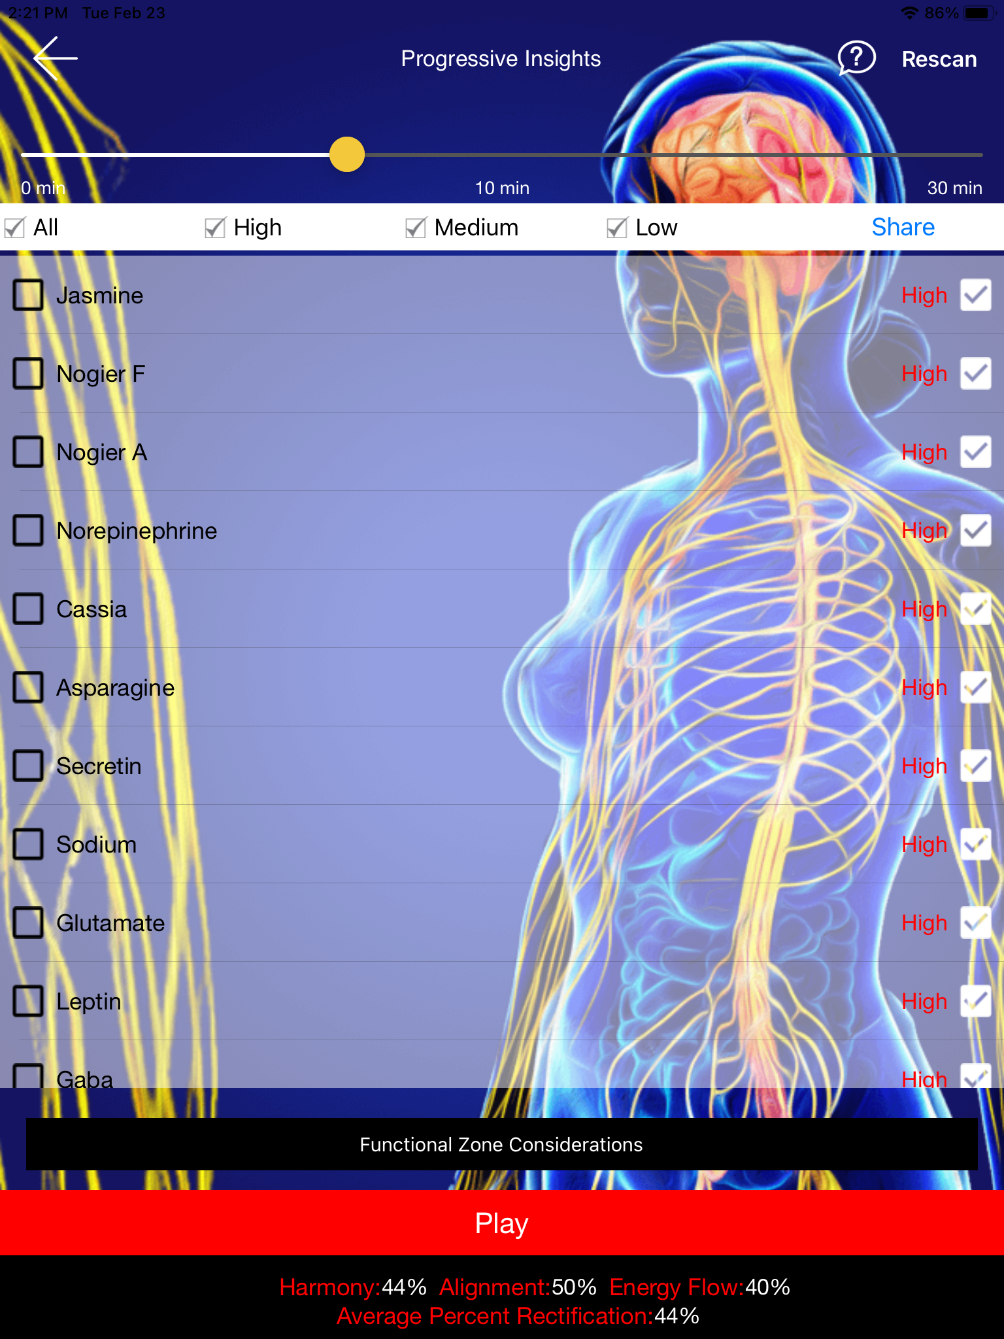Check the Gaba left checkbox
Screen dimensions: 1004x1339
(x=28, y=1076)
